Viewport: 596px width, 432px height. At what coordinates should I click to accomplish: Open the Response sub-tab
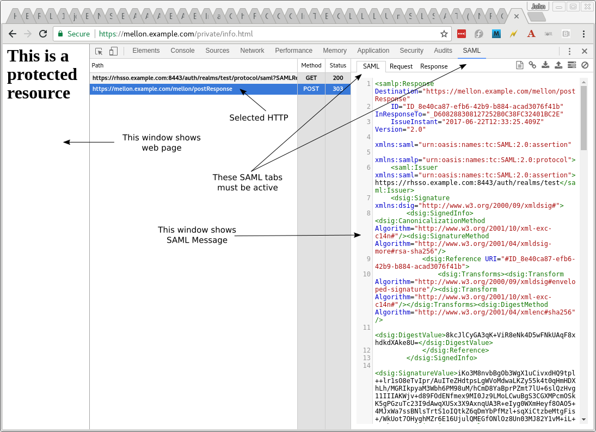pos(434,66)
